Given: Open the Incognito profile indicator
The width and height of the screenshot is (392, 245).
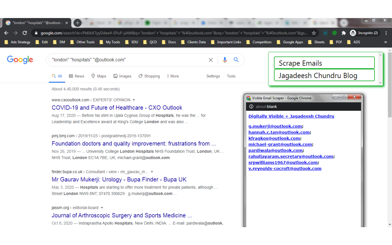Looking at the screenshot, I should 364,33.
